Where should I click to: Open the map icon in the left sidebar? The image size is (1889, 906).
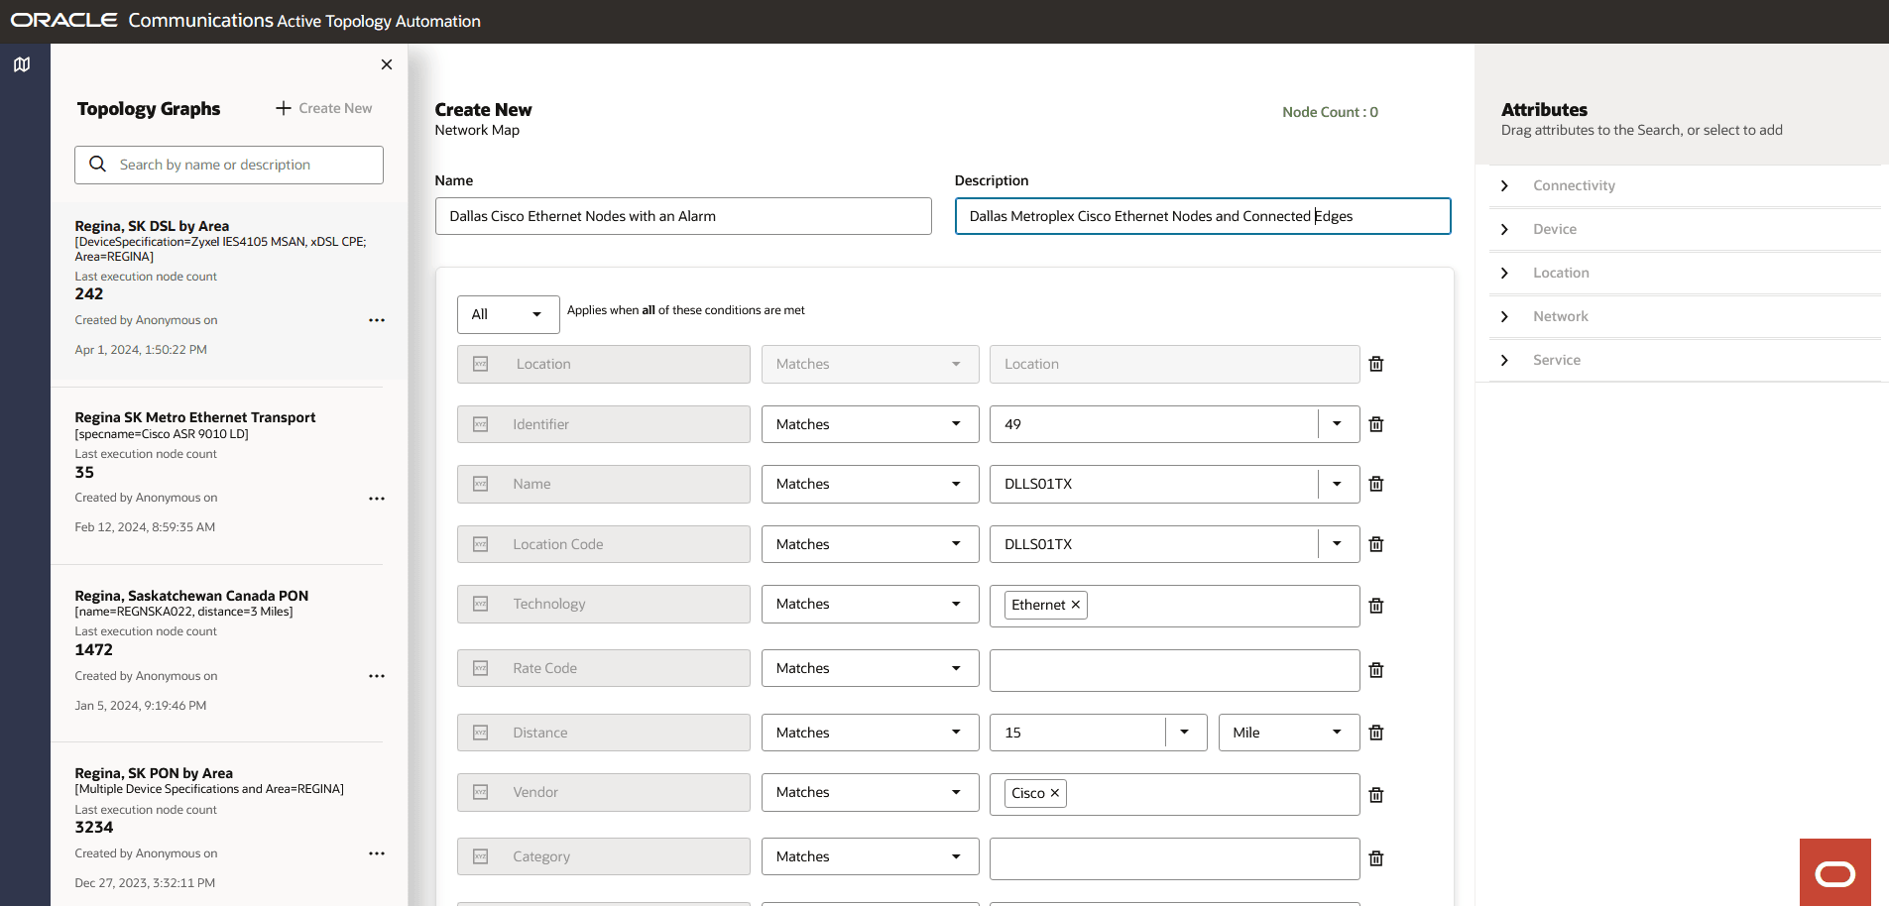22,63
